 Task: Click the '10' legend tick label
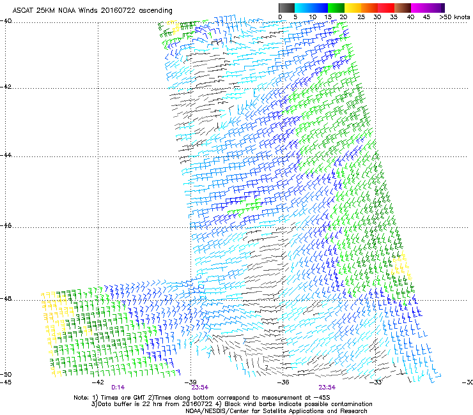(313, 17)
